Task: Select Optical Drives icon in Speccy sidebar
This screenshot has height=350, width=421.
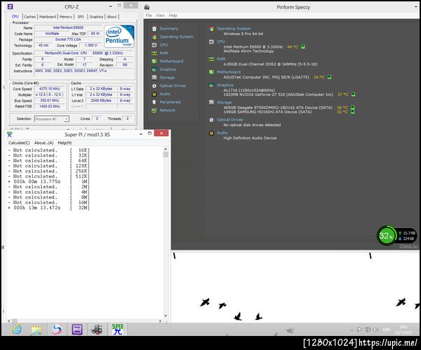Action: (x=154, y=86)
